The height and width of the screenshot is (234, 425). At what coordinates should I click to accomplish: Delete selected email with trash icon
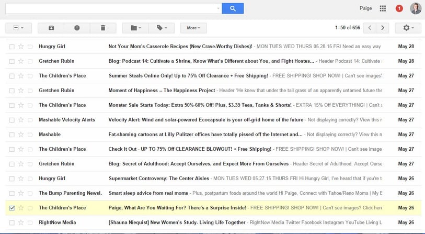(x=103, y=28)
